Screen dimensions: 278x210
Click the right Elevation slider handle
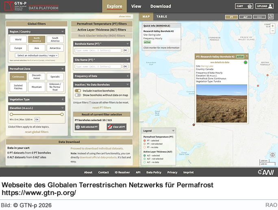[62, 114]
